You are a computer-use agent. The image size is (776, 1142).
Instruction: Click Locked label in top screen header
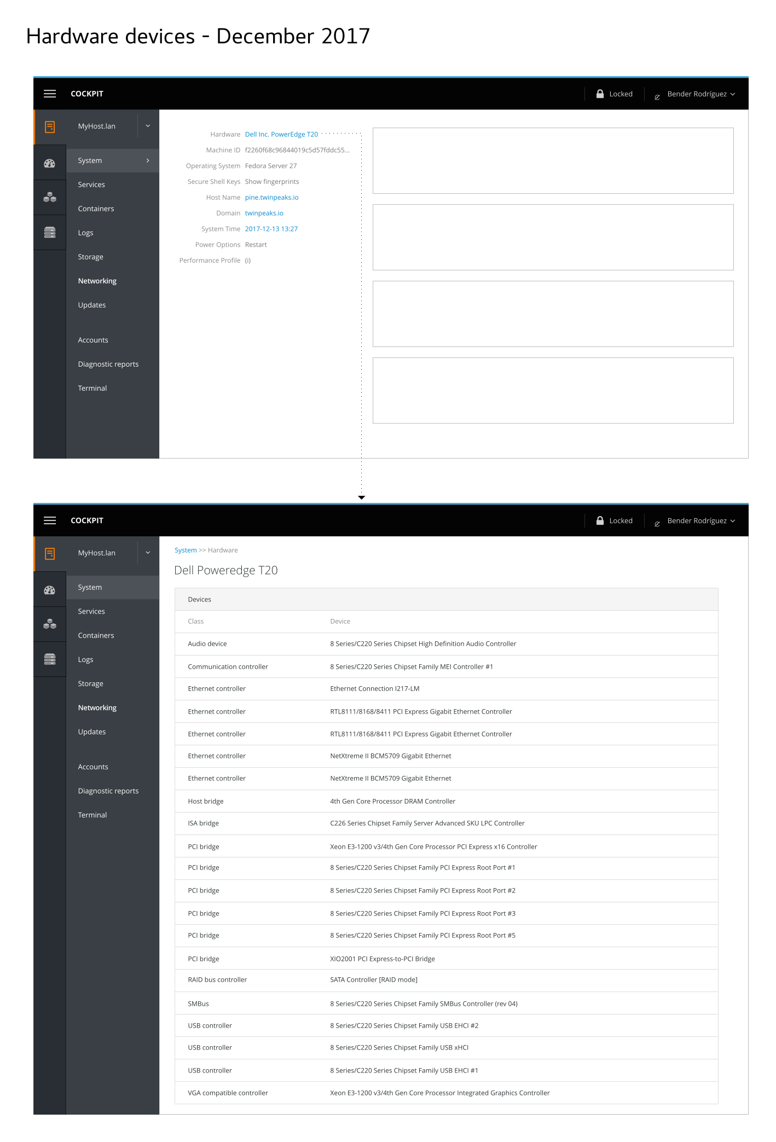click(621, 94)
